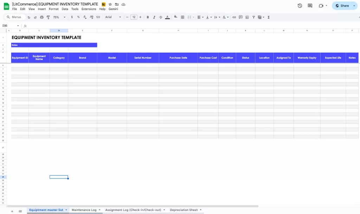Select the Insert comment icon

click(241, 17)
